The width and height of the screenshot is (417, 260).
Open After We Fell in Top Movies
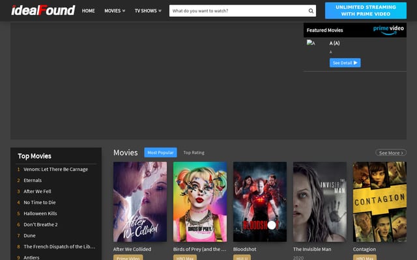(37, 191)
